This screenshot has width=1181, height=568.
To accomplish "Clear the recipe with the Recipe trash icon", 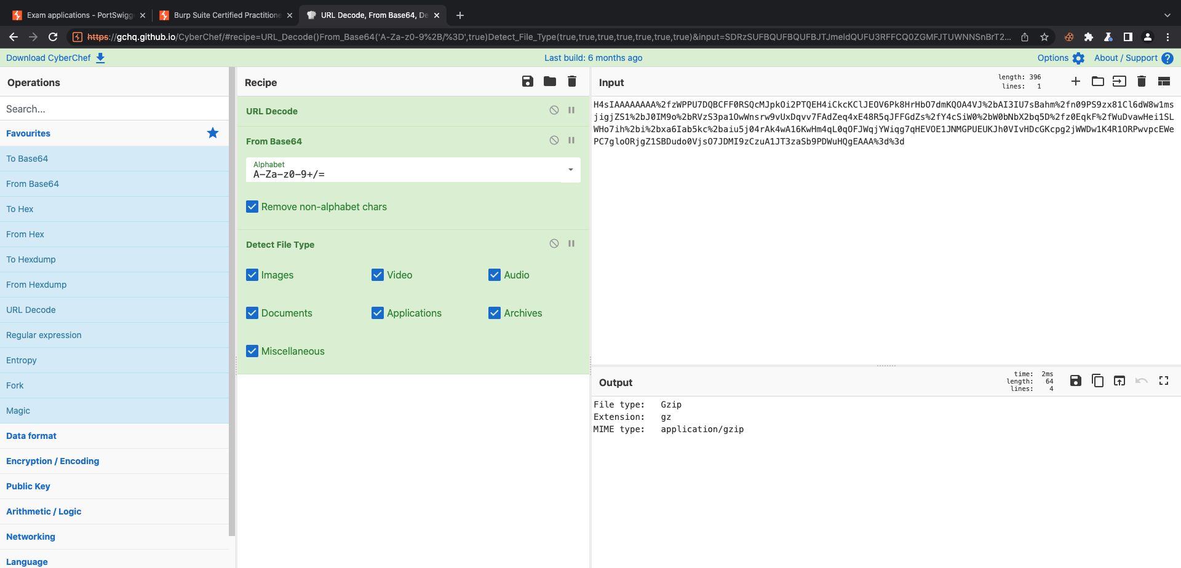I will pyautogui.click(x=572, y=81).
